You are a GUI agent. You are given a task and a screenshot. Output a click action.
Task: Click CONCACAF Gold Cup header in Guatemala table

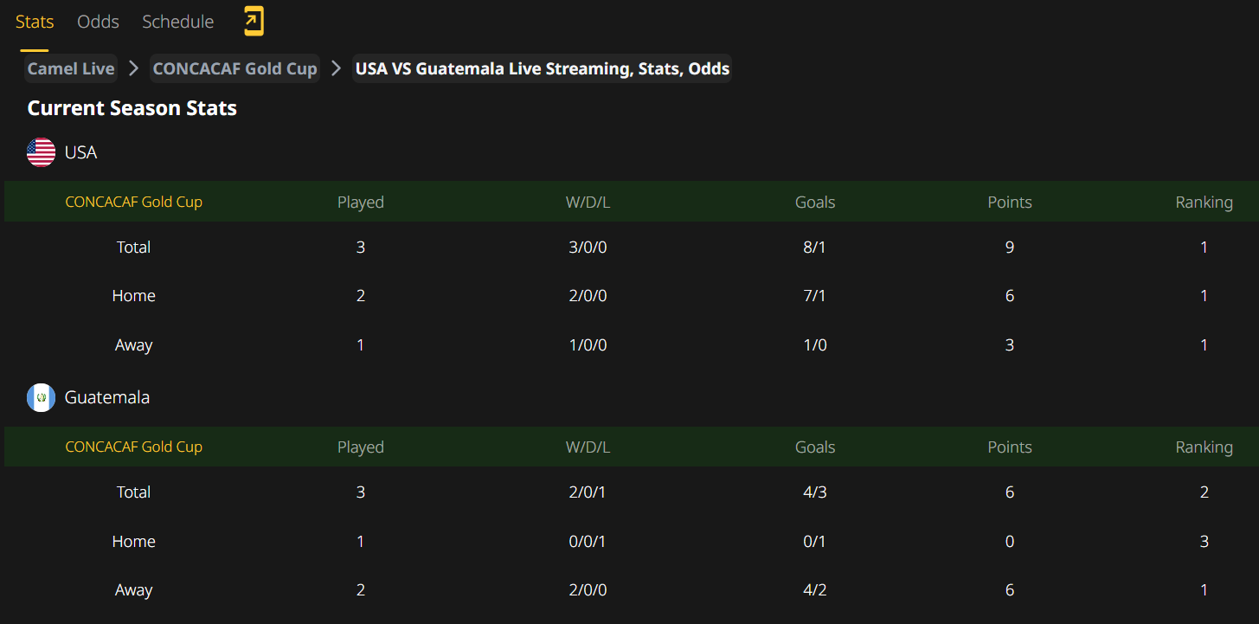[x=134, y=447]
